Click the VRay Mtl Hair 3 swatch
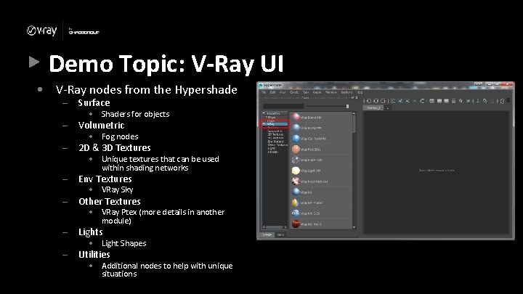523x294 pixels. [296, 224]
